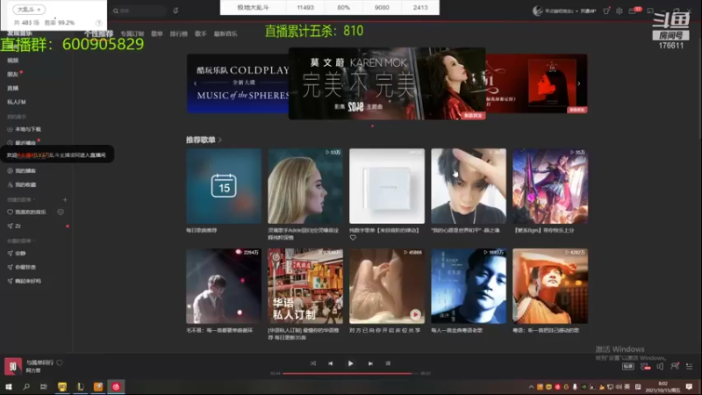Switch to the 歌手 tab
The width and height of the screenshot is (702, 395).
(201, 33)
